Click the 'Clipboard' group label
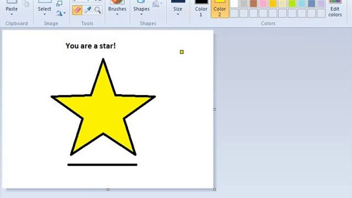Viewport: 352px width, 198px height. tap(16, 23)
